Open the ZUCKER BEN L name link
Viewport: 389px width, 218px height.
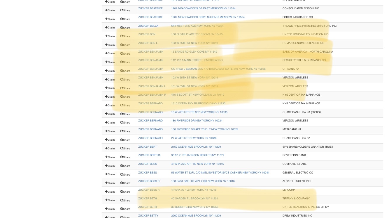coord(148,43)
